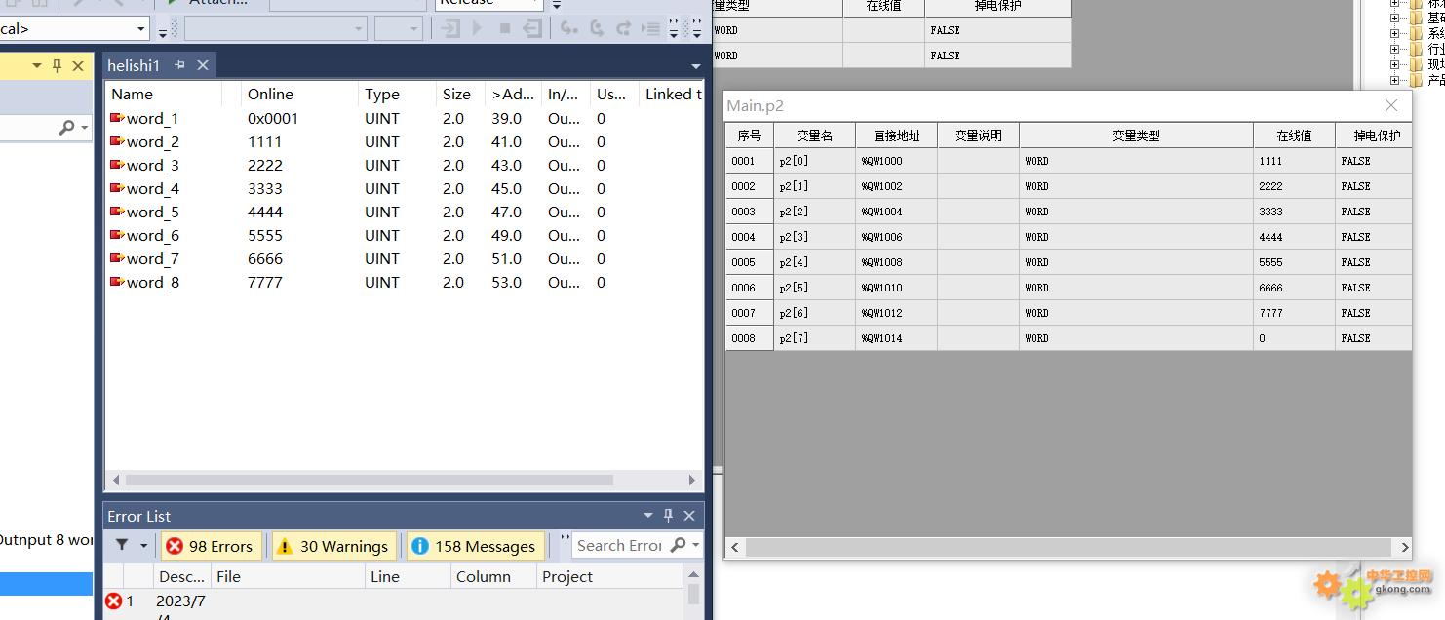Close the helishi1 tab
The width and height of the screenshot is (1445, 620).
click(x=203, y=65)
